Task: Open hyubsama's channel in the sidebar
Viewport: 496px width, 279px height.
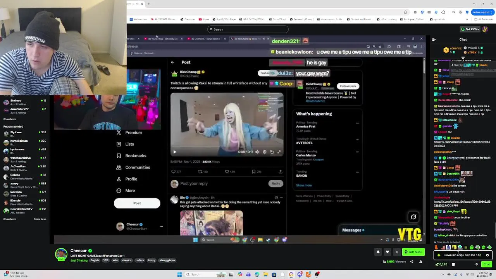Action: (x=25, y=151)
